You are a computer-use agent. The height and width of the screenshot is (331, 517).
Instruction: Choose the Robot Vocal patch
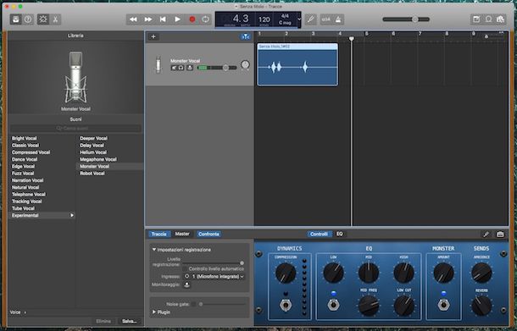click(92, 174)
